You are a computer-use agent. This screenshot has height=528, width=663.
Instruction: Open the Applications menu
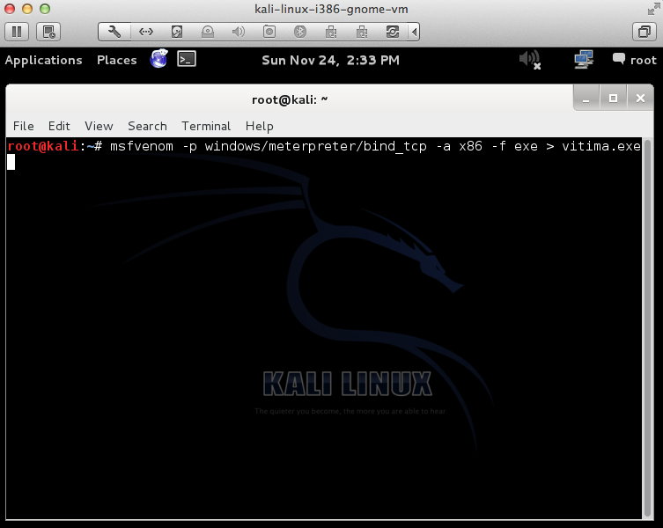point(43,60)
